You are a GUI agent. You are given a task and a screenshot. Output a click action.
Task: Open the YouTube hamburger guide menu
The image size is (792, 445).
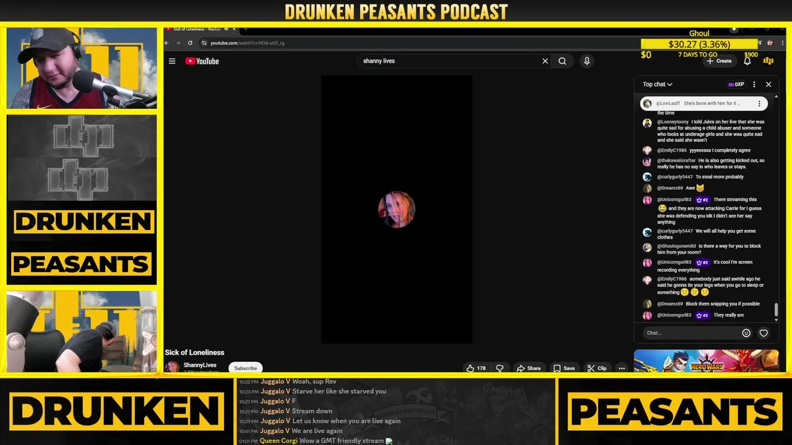(x=172, y=61)
